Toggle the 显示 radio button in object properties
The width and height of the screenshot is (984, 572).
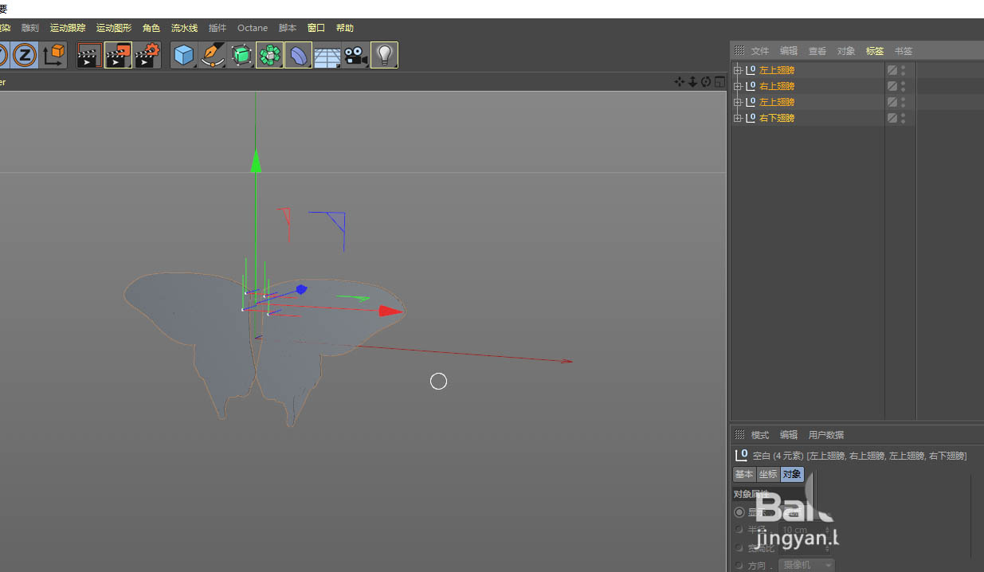click(739, 512)
